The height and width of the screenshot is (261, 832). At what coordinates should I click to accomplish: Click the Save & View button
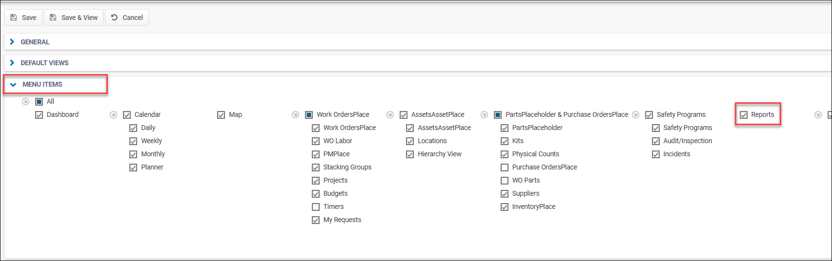click(74, 18)
